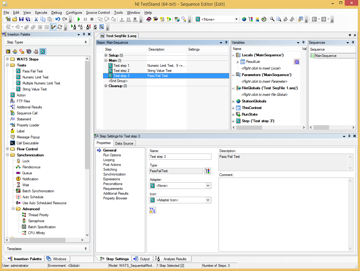Screen dimensions: 360x271
Task: Click the Cut scissors icon
Action: pos(36,19)
